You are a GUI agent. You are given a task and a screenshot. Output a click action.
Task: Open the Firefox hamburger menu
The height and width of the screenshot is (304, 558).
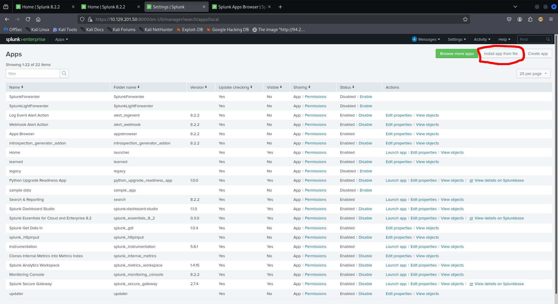[x=551, y=19]
